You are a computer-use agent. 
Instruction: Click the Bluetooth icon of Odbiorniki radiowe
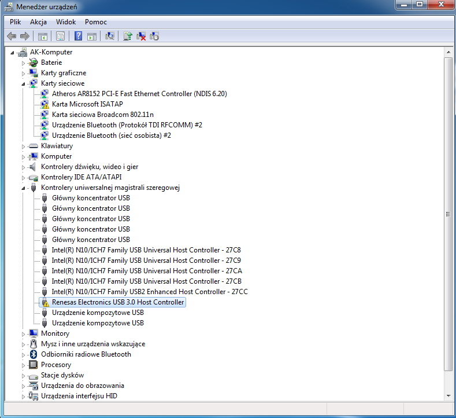pyautogui.click(x=34, y=354)
